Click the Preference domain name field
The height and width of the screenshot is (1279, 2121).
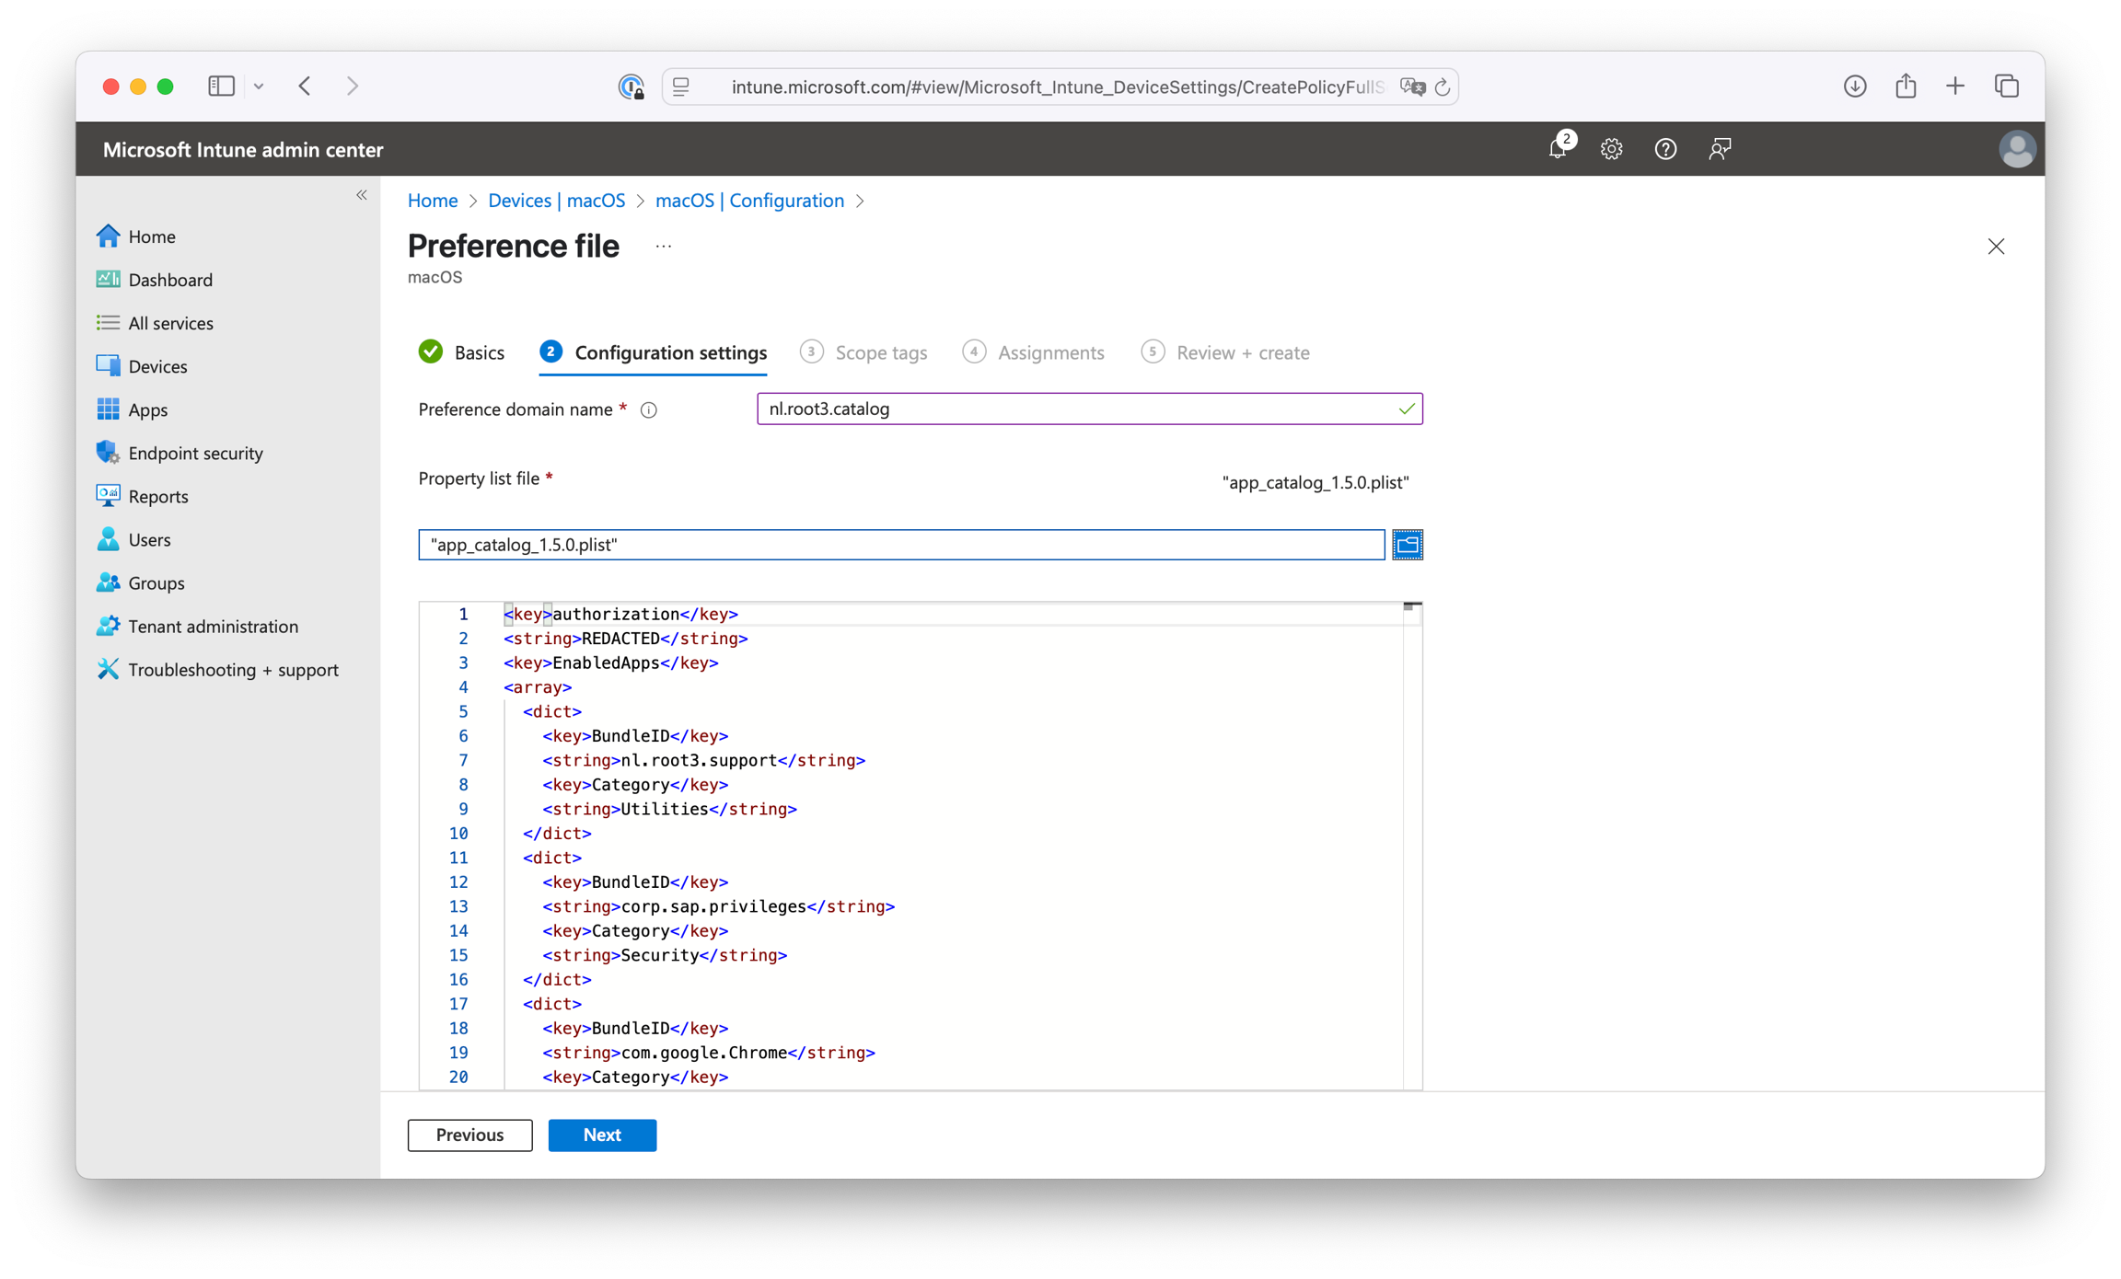tap(1089, 409)
